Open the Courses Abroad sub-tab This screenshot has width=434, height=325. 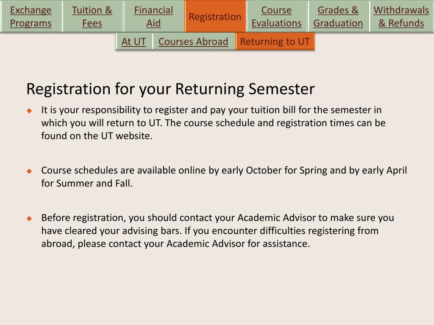click(193, 41)
